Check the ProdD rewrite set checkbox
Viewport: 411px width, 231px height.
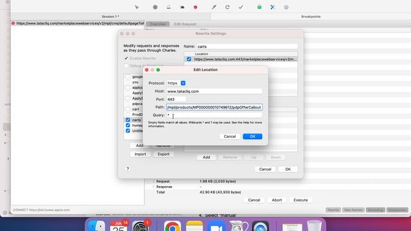click(128, 114)
